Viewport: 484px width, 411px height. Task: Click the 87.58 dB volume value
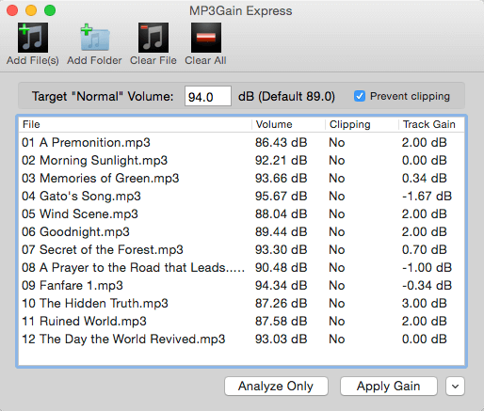pyautogui.click(x=281, y=322)
